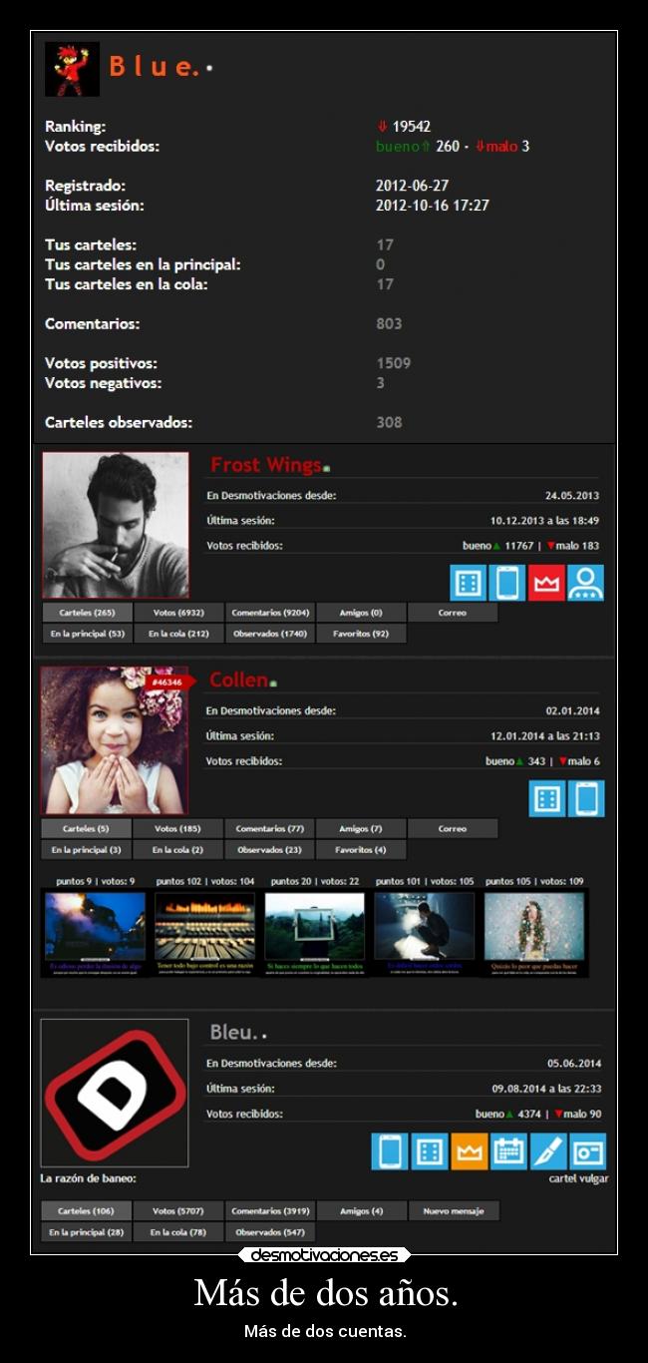Viewport: 648px width, 1363px height.
Task: Open Frost Wings' Comentarios (9204) tab
Action: [x=269, y=613]
